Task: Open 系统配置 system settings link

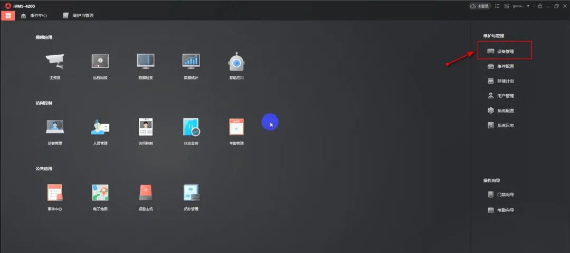Action: click(505, 111)
